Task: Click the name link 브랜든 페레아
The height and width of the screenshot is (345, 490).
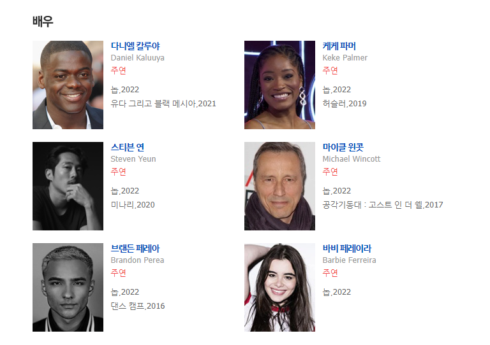Action: click(x=135, y=248)
